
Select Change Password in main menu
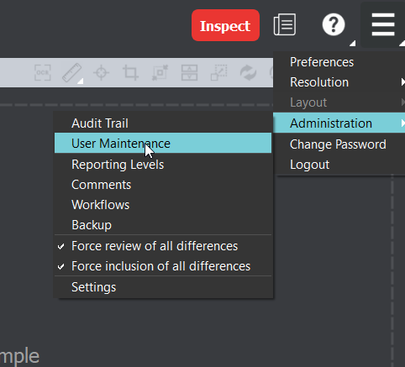tap(339, 144)
